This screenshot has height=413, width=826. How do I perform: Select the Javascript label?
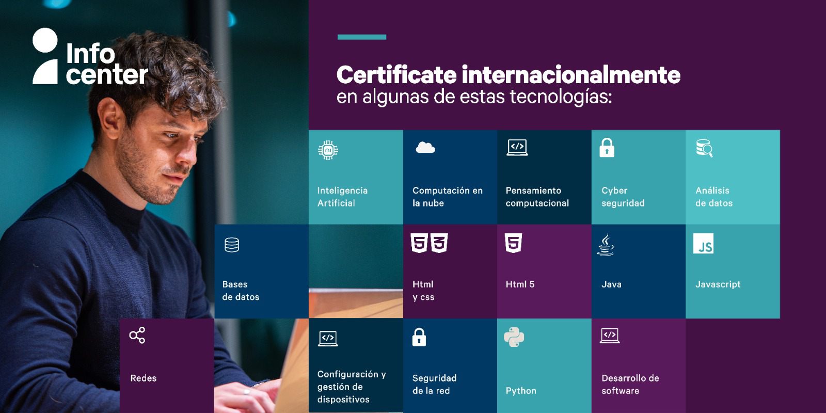pyautogui.click(x=718, y=284)
